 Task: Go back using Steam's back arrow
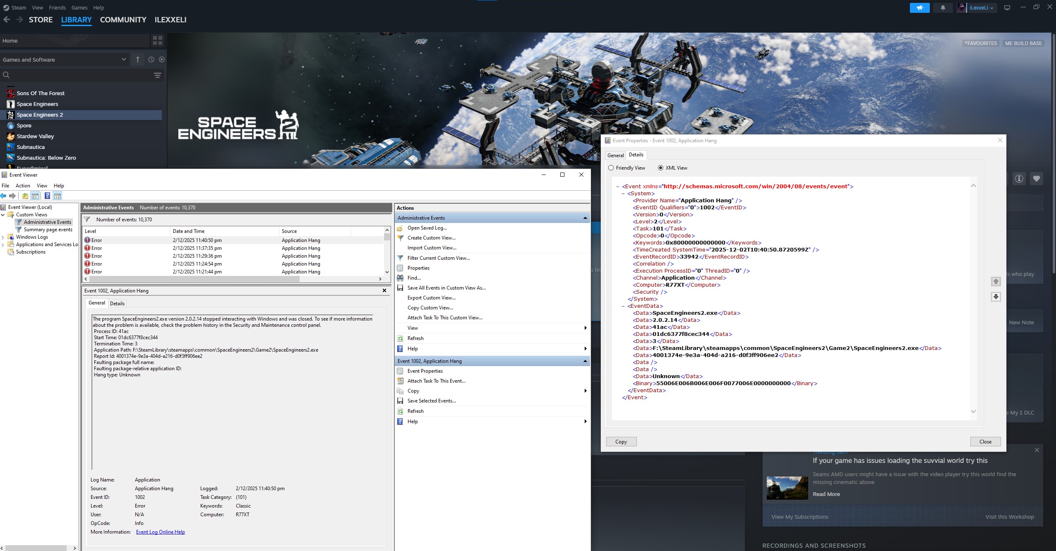7,19
